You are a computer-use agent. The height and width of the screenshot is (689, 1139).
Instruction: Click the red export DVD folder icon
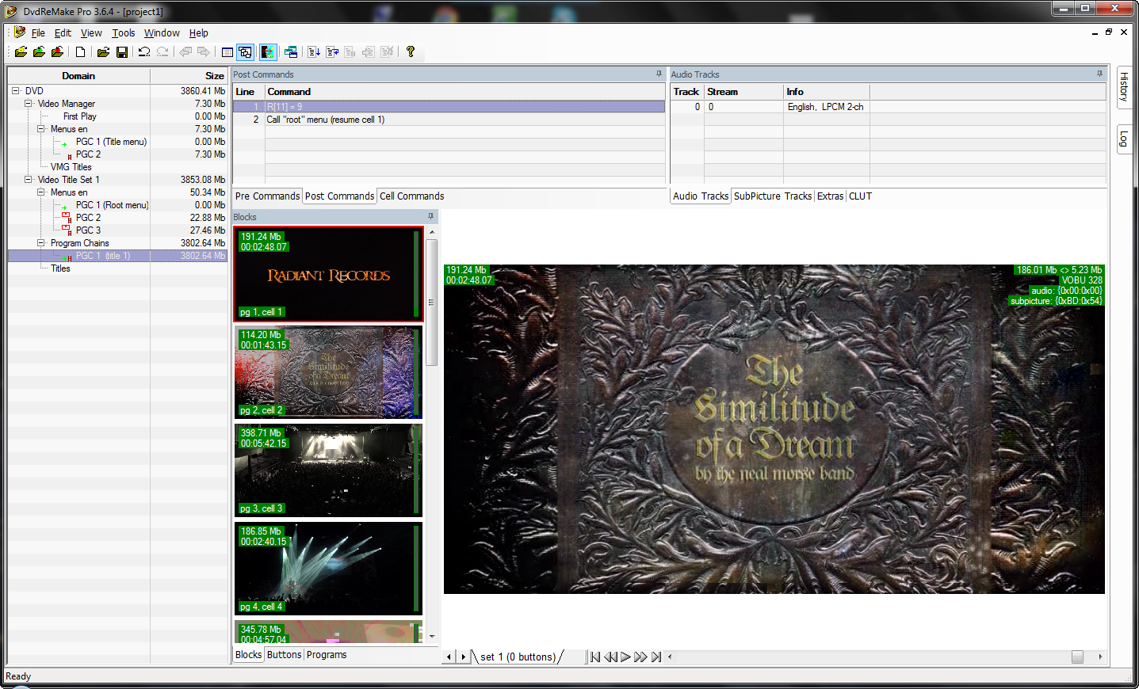57,52
